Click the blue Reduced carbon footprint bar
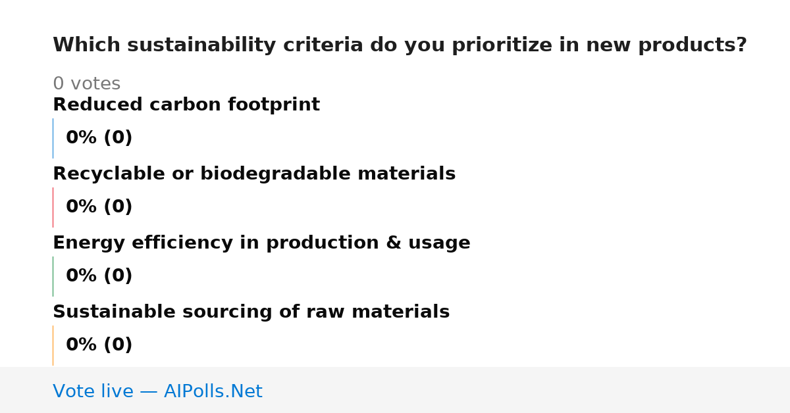The height and width of the screenshot is (413, 790). point(53,138)
